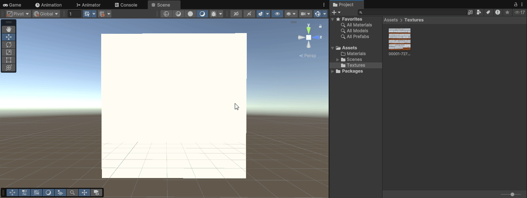Navigate to Assets in breadcrumb path

pyautogui.click(x=391, y=20)
